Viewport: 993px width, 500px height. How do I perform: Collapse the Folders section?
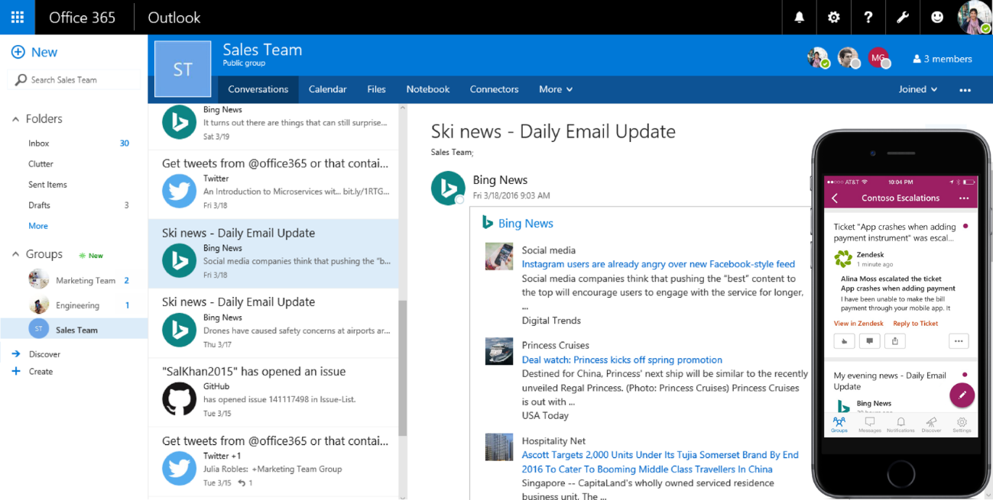click(15, 118)
